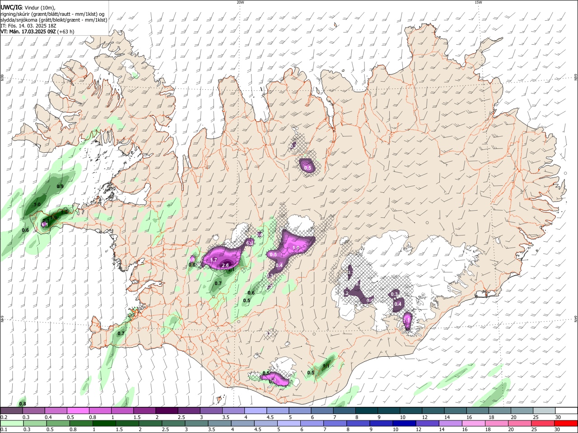578x433 pixels.
Task: Click the '64N' latitude label on right edge
Action: (576, 318)
